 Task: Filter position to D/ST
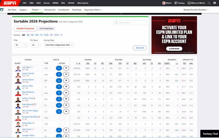57,35
